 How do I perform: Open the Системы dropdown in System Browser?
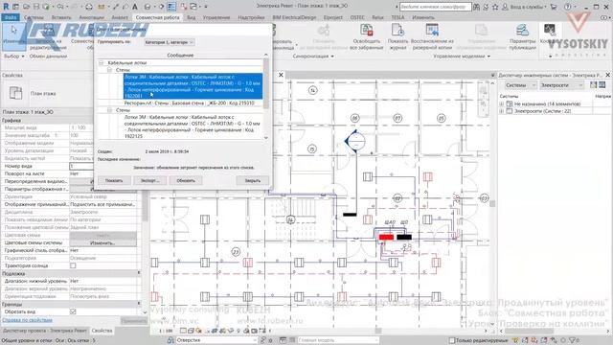click(x=520, y=85)
